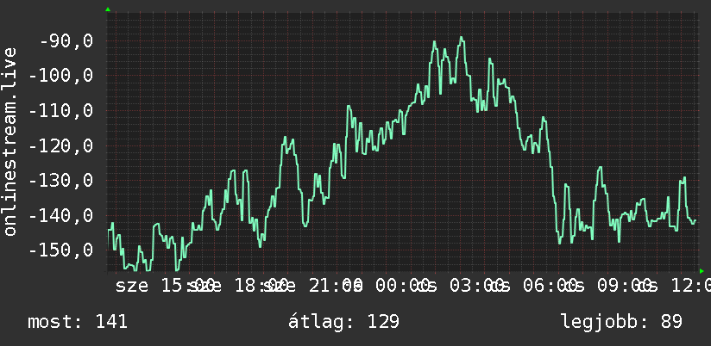
Task: Click the green arrow atop the y-axis
Action: (x=108, y=9)
